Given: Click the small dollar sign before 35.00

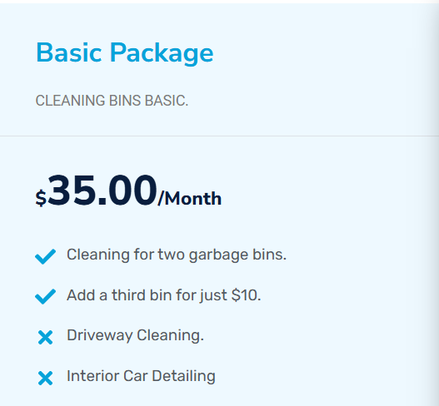Looking at the screenshot, I should pyautogui.click(x=41, y=198).
